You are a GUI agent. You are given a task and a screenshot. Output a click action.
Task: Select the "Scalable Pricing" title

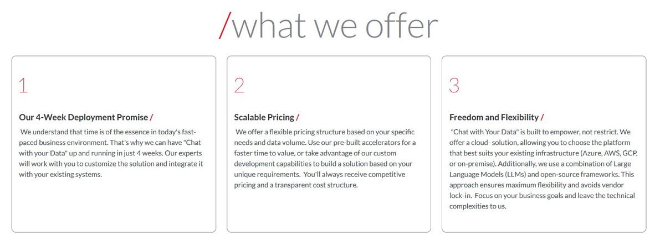264,117
